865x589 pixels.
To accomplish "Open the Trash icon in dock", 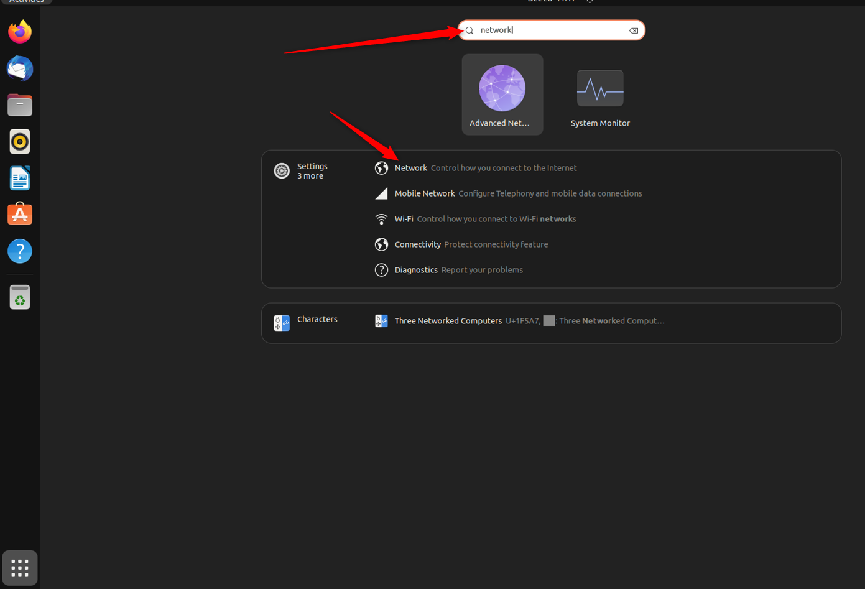I will (20, 297).
